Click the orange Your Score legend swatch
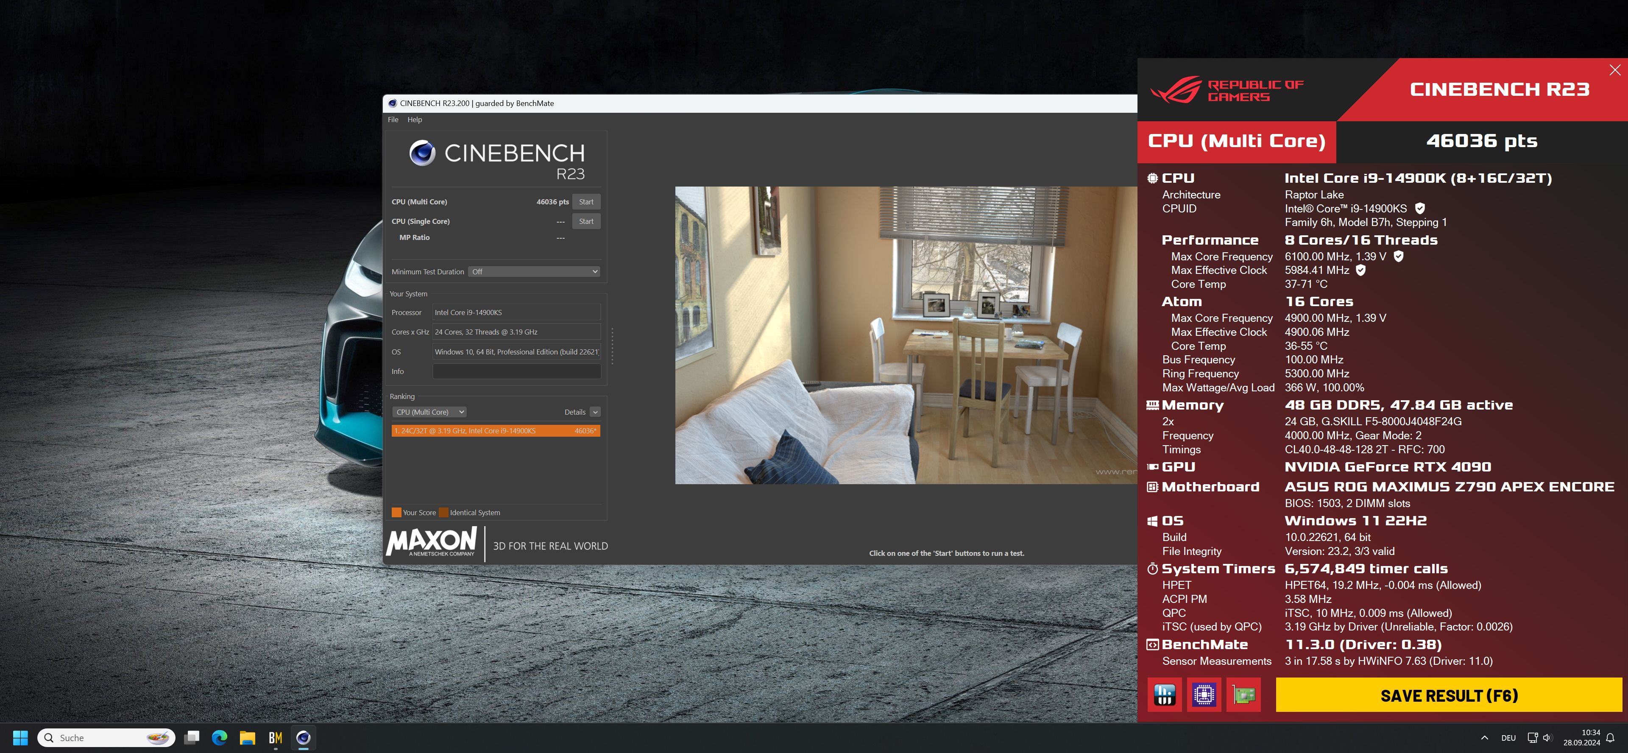This screenshot has height=753, width=1628. pos(396,513)
